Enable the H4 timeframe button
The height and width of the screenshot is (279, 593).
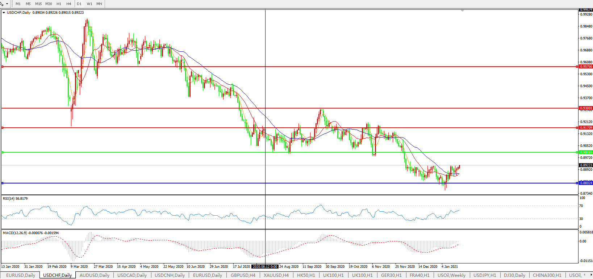pyautogui.click(x=69, y=4)
